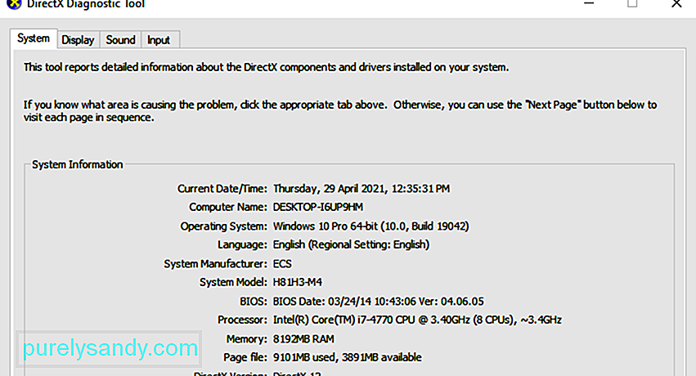This screenshot has width=696, height=376.
Task: Click the System Information group label
Action: (77, 164)
